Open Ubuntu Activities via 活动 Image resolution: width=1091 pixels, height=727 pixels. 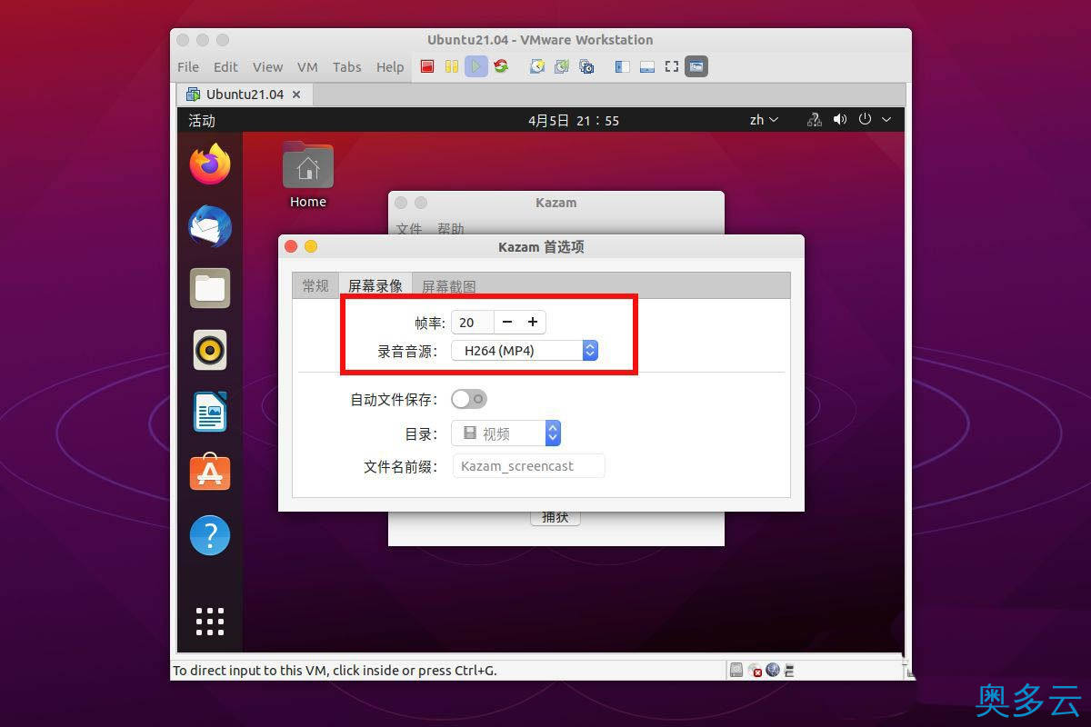point(201,119)
